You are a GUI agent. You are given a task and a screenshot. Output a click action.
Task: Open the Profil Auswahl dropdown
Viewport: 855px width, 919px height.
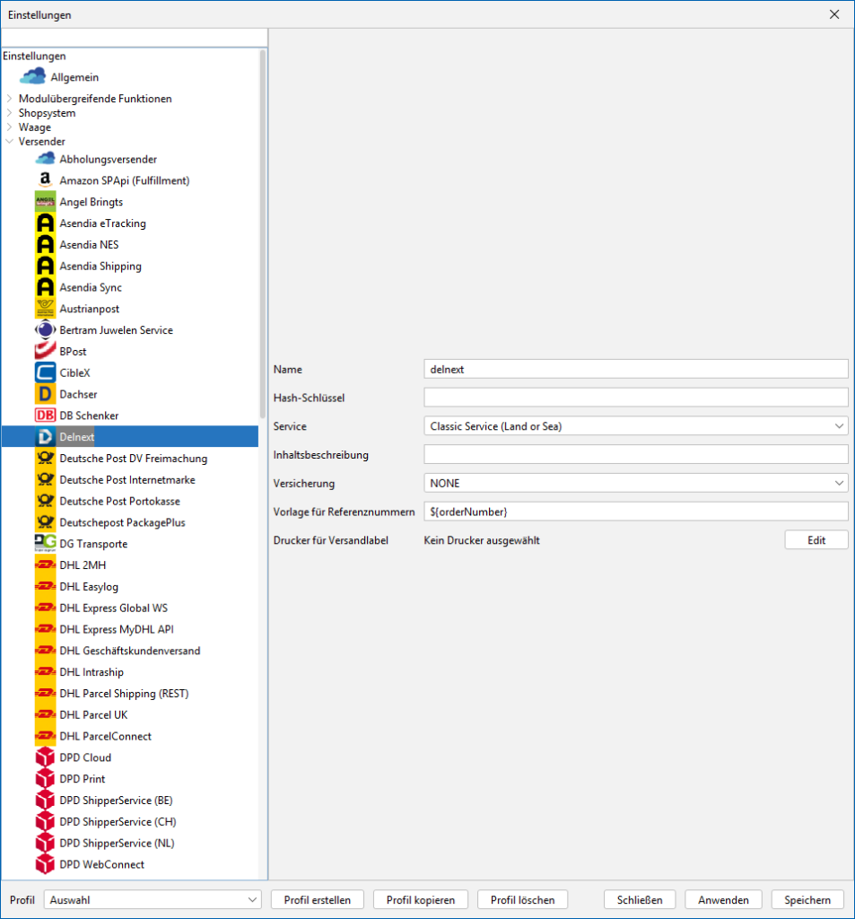153,899
